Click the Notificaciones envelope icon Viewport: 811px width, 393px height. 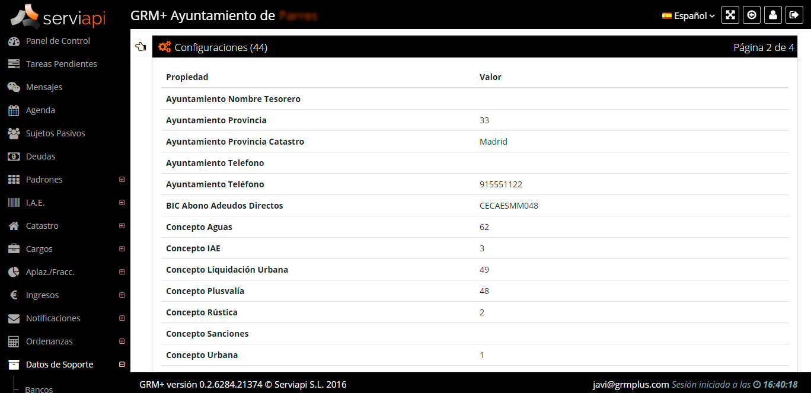[x=14, y=318]
